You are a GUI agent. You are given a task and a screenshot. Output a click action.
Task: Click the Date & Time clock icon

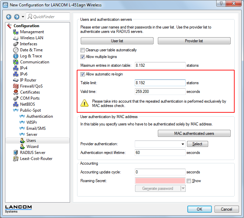[15, 50]
